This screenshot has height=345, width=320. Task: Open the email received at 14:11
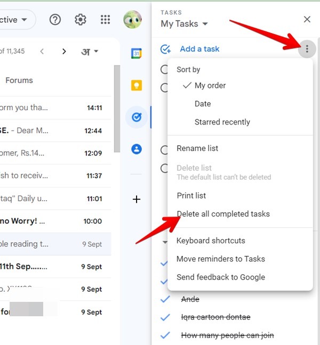55,108
